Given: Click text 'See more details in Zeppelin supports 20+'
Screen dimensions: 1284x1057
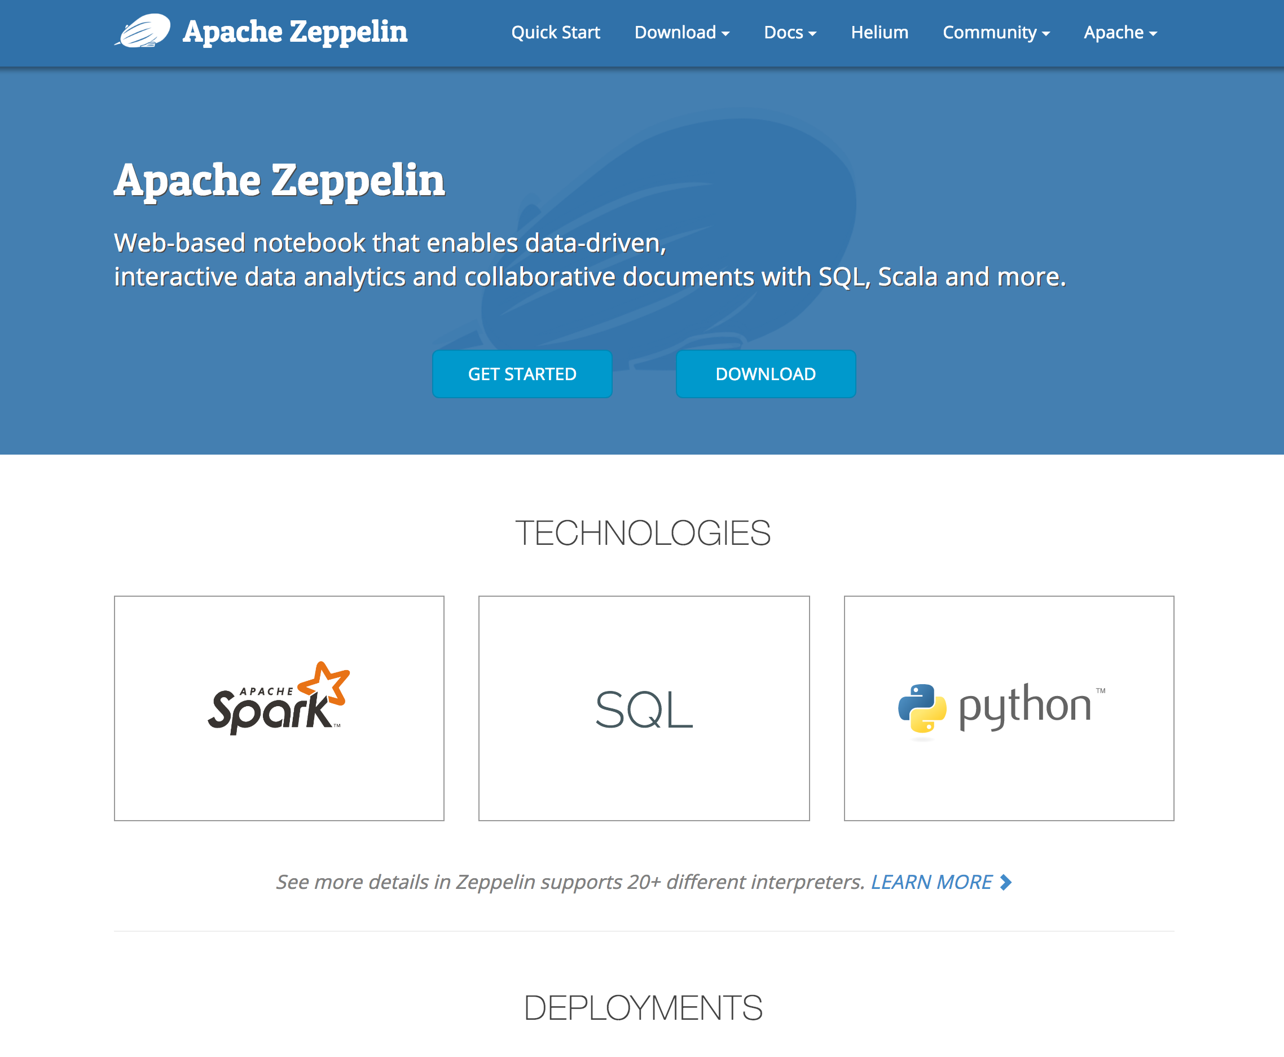Looking at the screenshot, I should pos(469,882).
